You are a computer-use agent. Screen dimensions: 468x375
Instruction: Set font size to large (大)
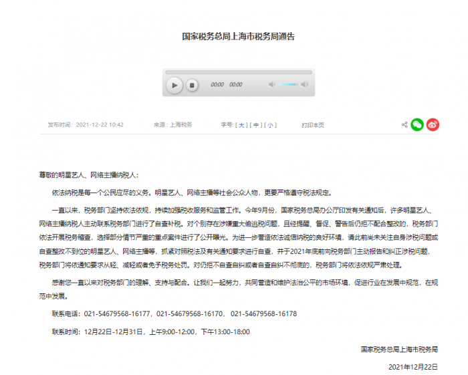tap(241, 125)
